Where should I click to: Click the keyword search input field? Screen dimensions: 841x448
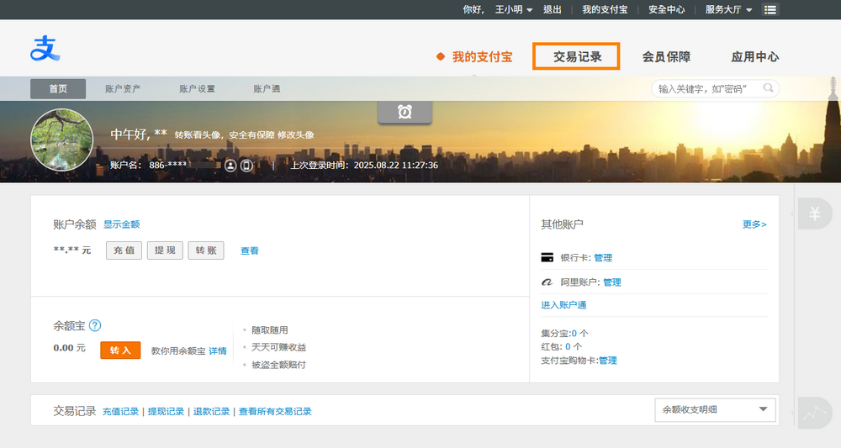(x=715, y=88)
